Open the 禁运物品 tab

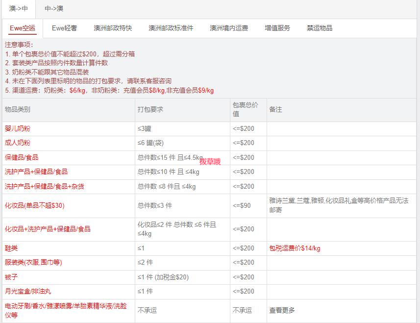tap(320, 28)
